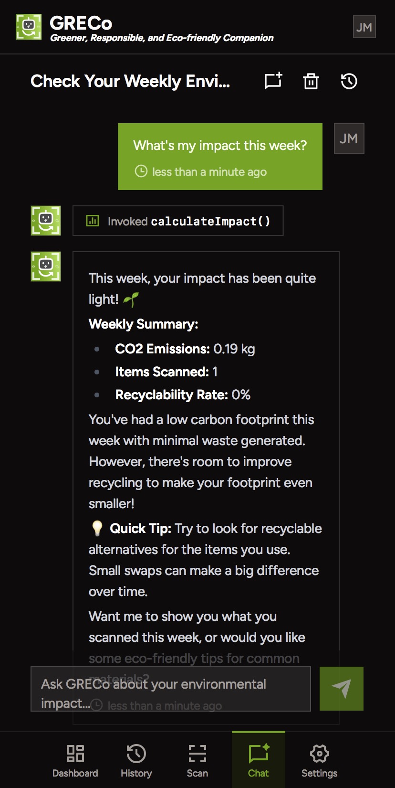Viewport: 395px width, 788px height.
Task: Go to the Dashboard tab
Action: pos(75,760)
